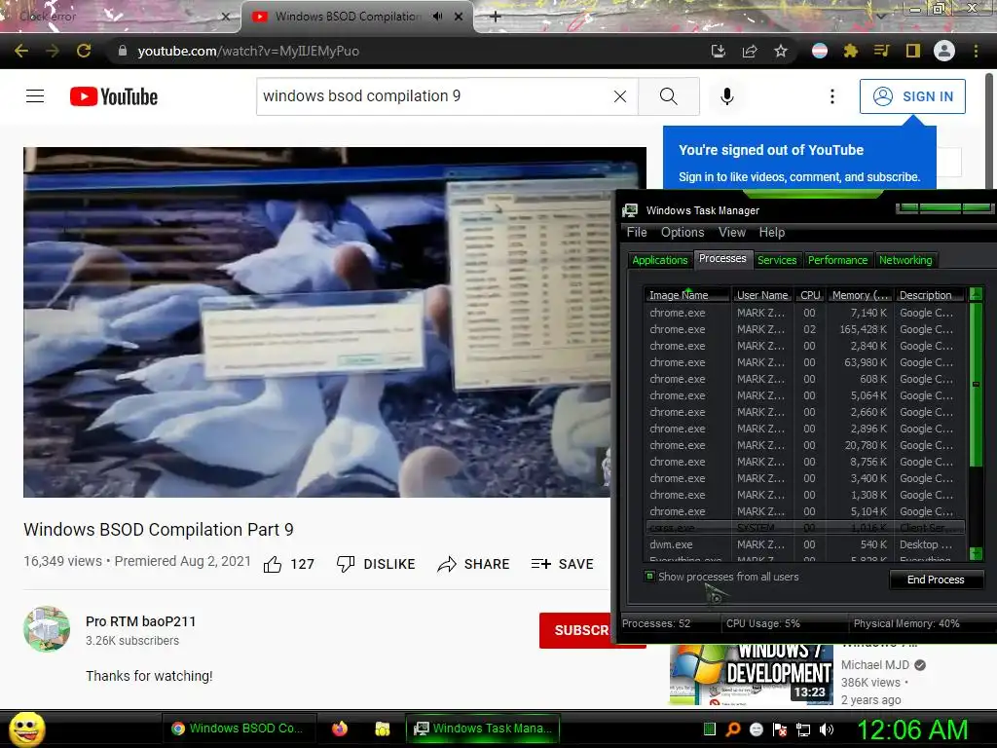The width and height of the screenshot is (997, 748).
Task: Click the Windows 7 Development video thumbnail
Action: pyautogui.click(x=752, y=674)
